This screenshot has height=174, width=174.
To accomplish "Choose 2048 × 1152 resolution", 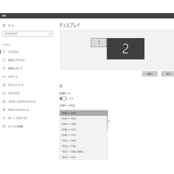I will point(83,135).
